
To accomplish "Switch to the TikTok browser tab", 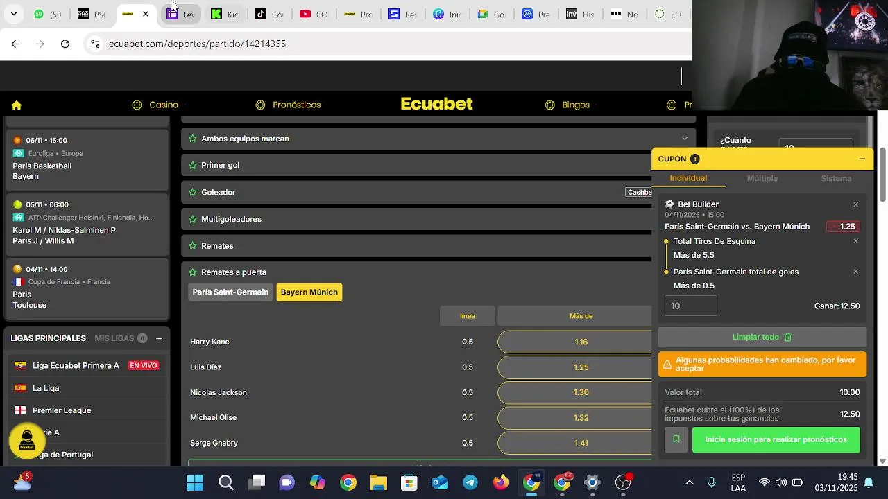I will click(x=268, y=14).
